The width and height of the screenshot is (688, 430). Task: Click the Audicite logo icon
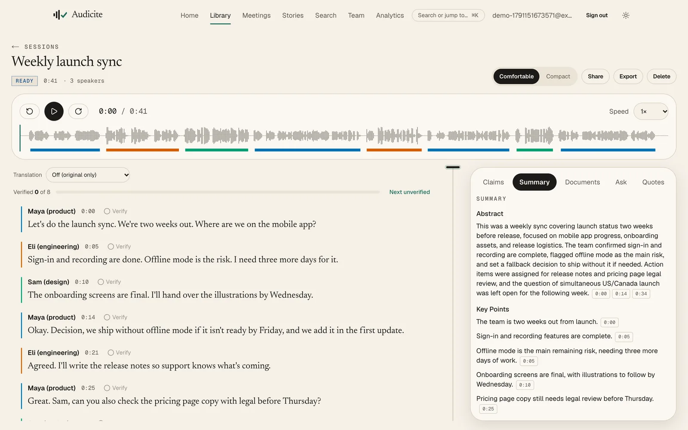point(60,15)
